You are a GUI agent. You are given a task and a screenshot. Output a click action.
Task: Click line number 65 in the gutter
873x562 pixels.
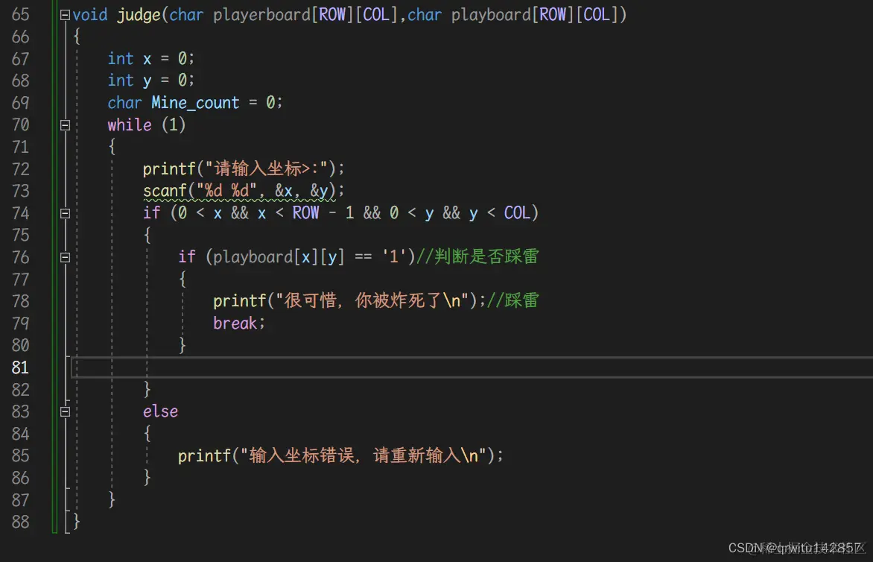click(21, 14)
